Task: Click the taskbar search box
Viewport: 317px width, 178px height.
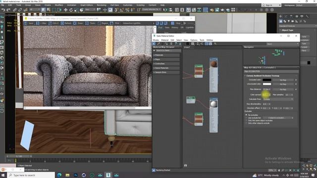Action: [x=31, y=175]
